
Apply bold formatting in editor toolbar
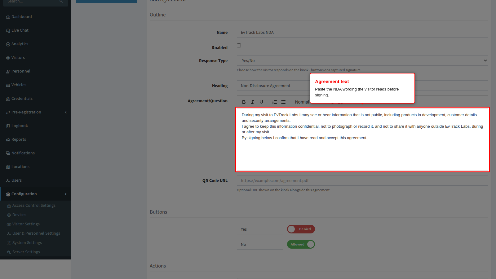pos(244,102)
